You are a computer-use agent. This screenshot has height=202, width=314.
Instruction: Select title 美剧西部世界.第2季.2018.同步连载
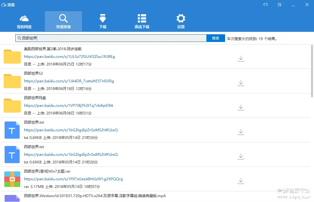[x=53, y=49]
